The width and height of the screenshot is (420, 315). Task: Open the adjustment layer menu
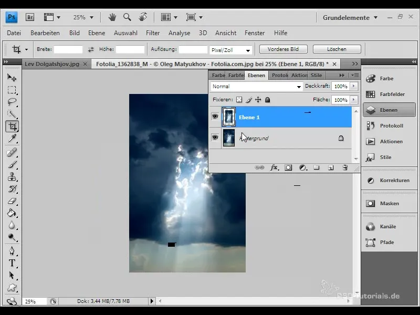pos(303,167)
